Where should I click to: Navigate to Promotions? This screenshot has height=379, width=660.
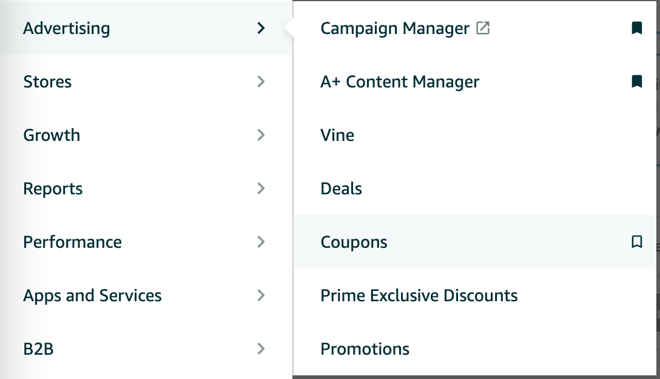[365, 349]
